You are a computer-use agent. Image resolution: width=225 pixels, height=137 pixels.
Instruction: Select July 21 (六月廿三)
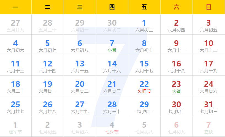pos(112,85)
